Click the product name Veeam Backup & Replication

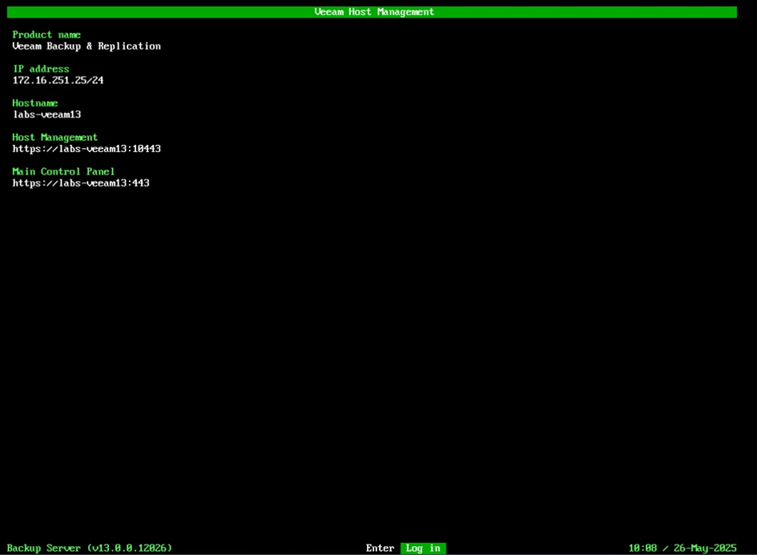click(x=87, y=46)
